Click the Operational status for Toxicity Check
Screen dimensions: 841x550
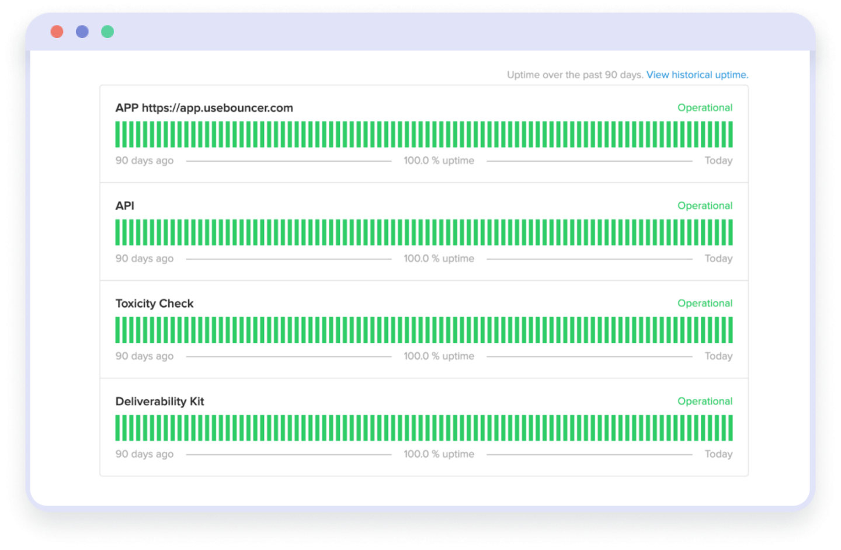705,303
